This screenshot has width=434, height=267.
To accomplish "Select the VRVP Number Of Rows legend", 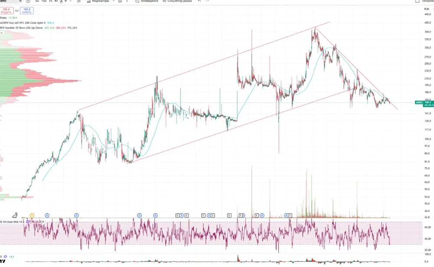I will click(x=21, y=28).
